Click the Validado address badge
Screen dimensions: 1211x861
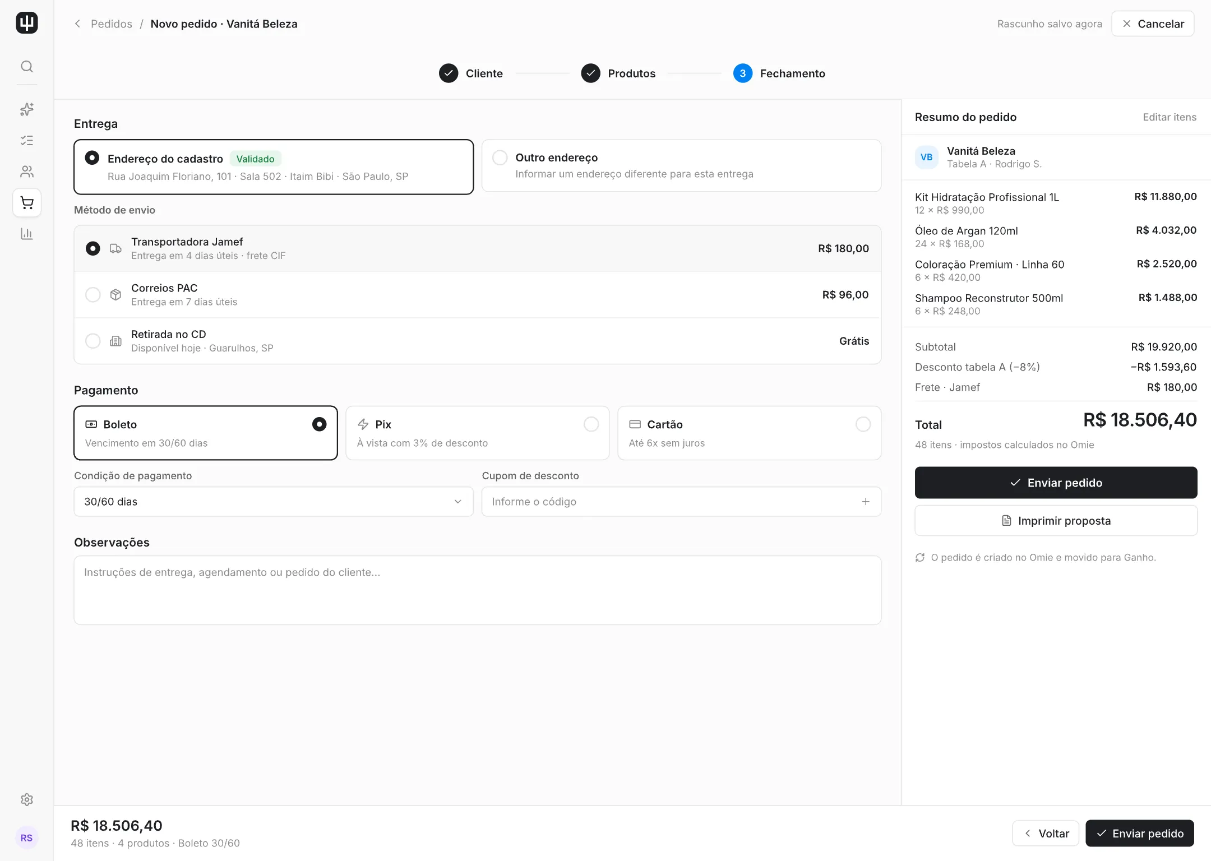pos(255,159)
